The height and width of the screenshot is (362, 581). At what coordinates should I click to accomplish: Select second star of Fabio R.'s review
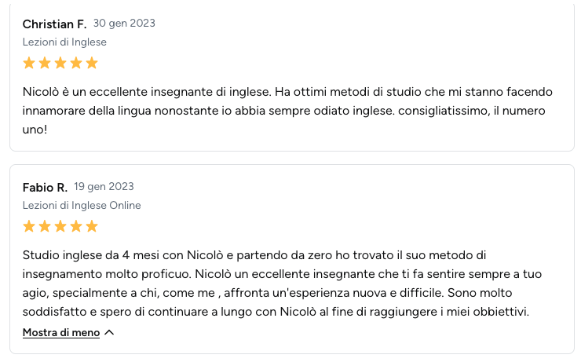45,226
